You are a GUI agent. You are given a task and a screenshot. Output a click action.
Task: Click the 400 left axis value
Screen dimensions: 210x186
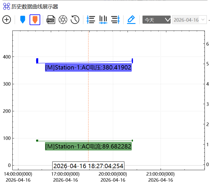point(7,57)
